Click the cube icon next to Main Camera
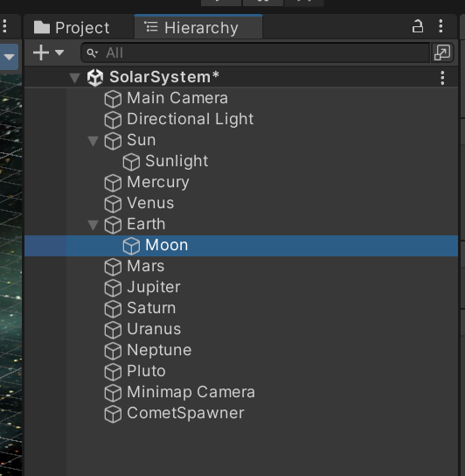The image size is (465, 476). [x=113, y=99]
